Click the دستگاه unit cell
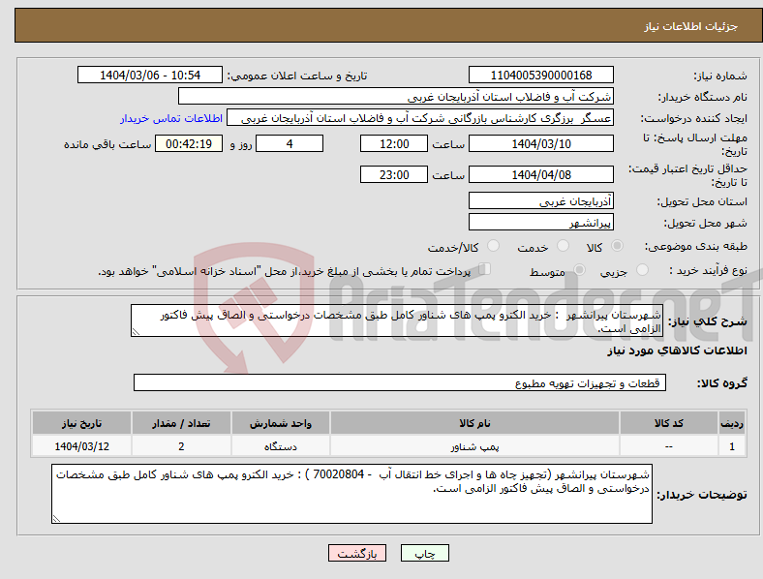 pos(280,446)
